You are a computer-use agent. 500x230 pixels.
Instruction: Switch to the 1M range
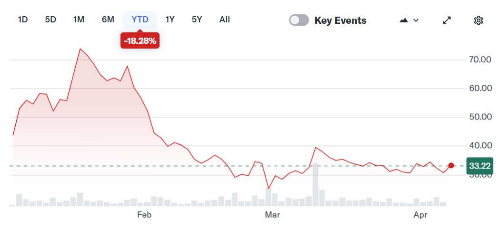(x=79, y=20)
